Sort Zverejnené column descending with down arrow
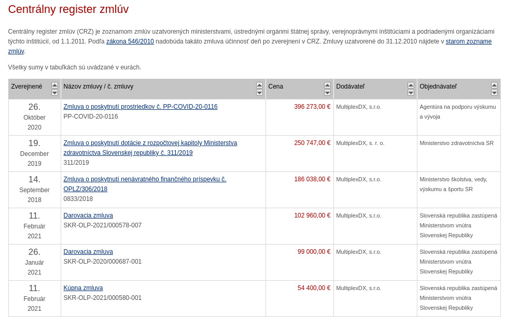505x317 pixels. pyautogui.click(x=54, y=93)
